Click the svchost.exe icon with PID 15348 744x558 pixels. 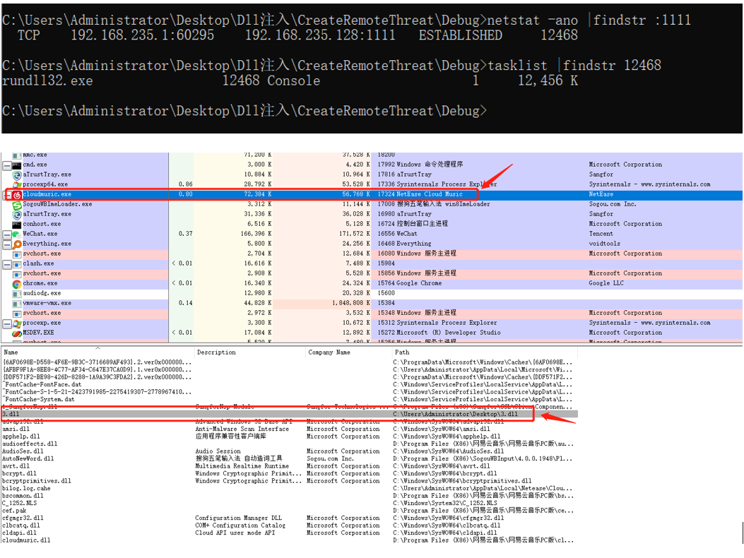[17, 313]
